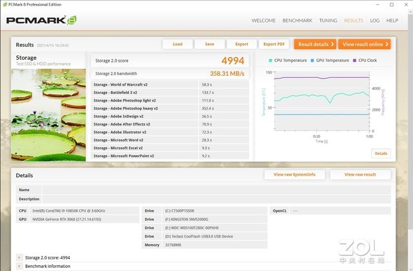The width and height of the screenshot is (413, 271).
Task: Click the Load button
Action: [x=177, y=44]
